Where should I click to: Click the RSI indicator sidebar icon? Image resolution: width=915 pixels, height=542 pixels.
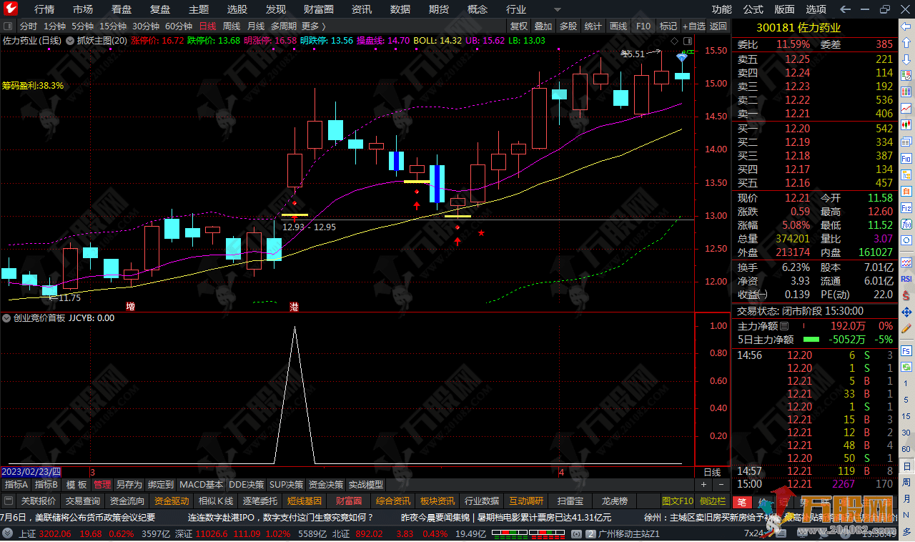click(x=906, y=278)
